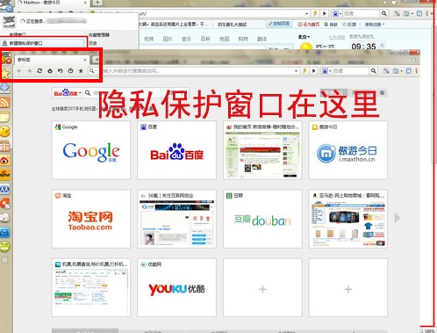Click the 设为首页 link in the back window
The width and height of the screenshot is (437, 333).
[308, 25]
